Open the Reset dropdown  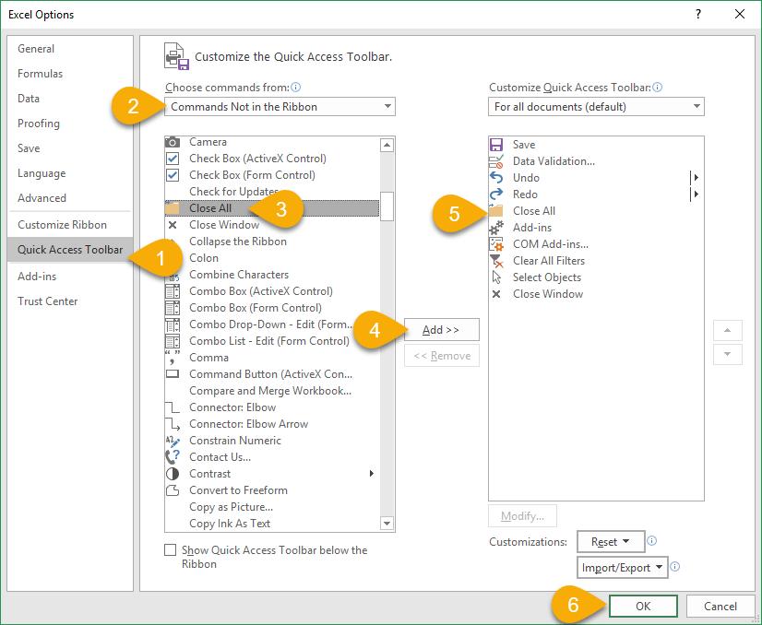[x=611, y=541]
